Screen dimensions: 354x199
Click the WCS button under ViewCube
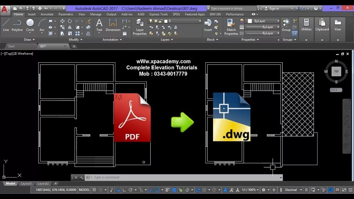click(x=336, y=90)
